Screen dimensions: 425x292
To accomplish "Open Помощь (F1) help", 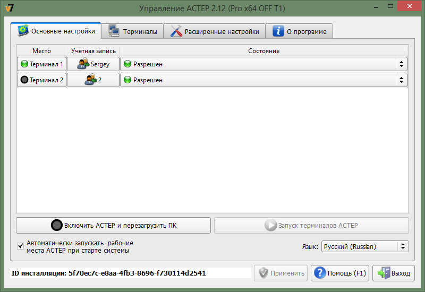I will coord(340,273).
